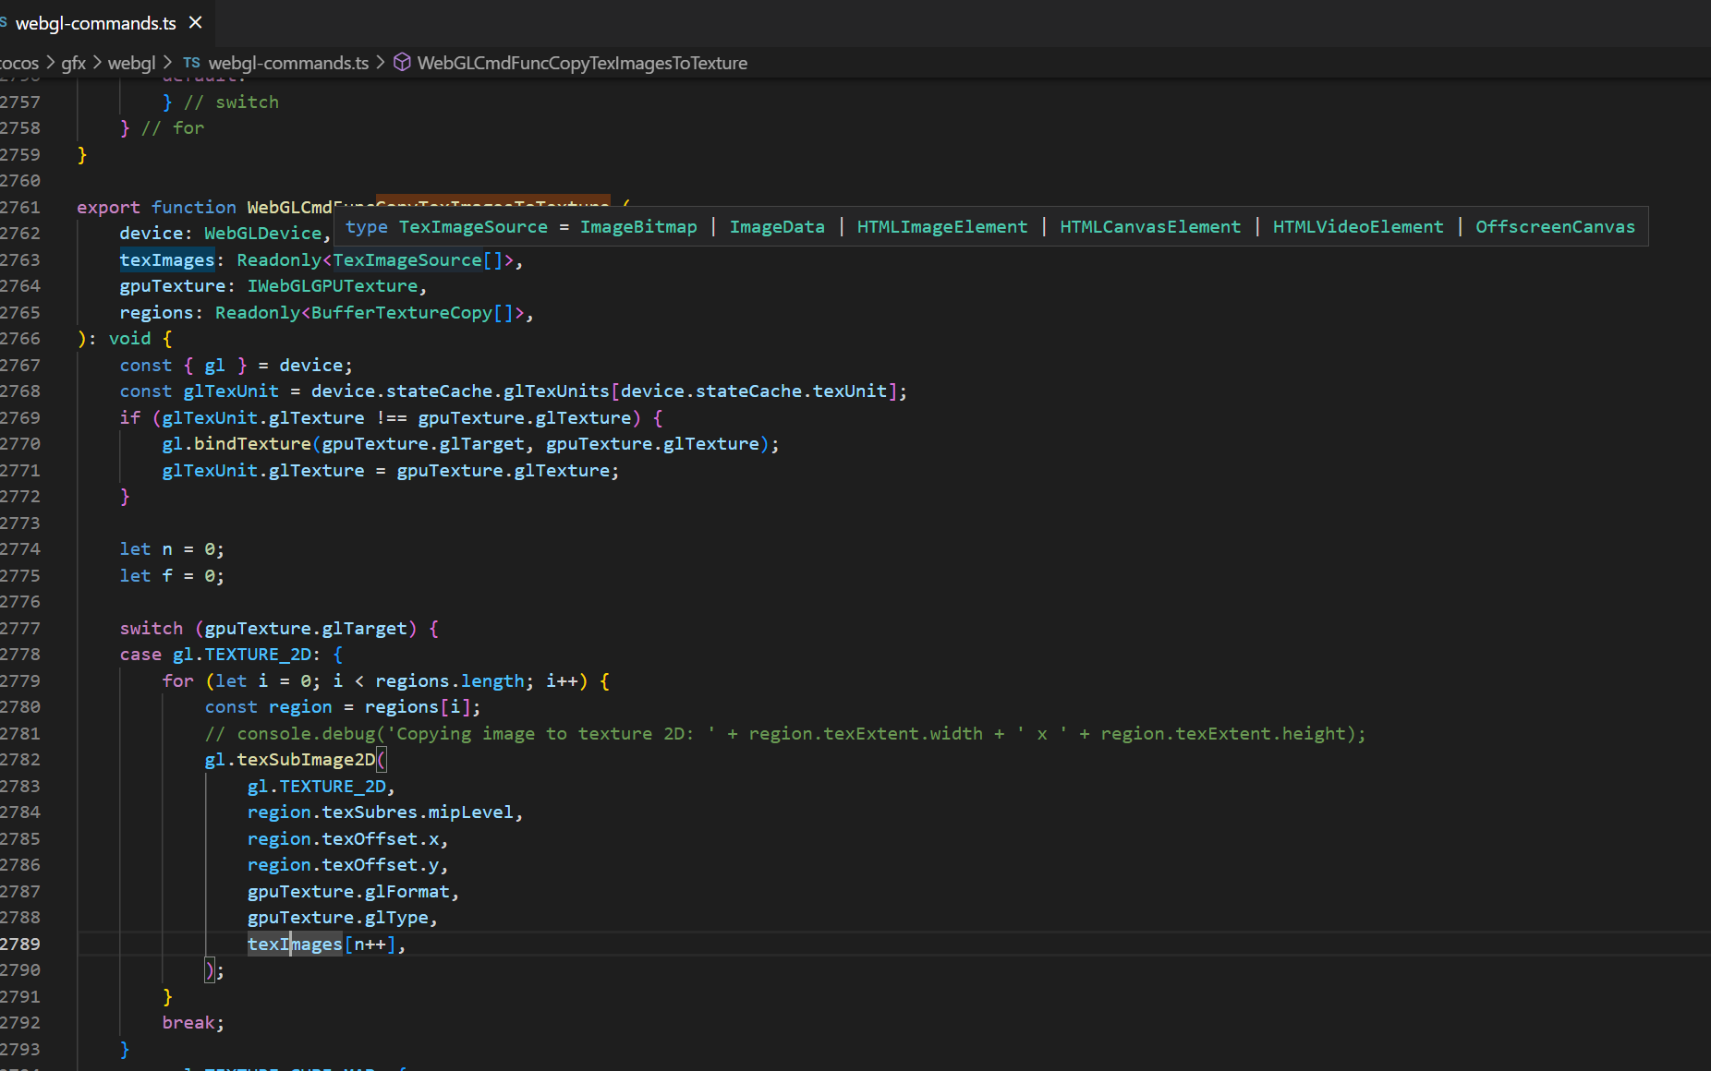Click HTMLVideoElement in the hover tooltip
Viewport: 1711px width, 1071px height.
pos(1358,227)
